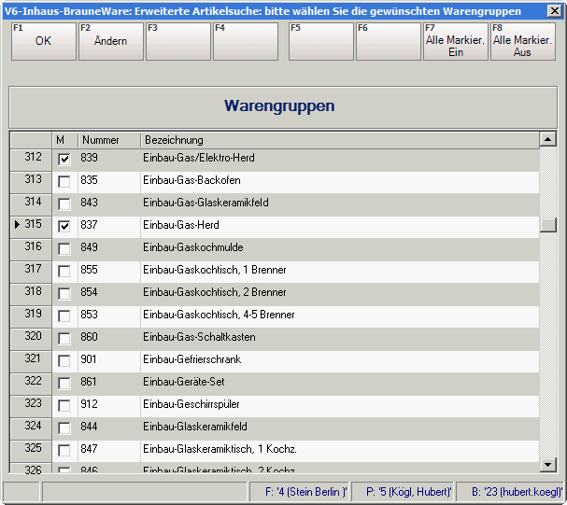567x505 pixels.
Task: Enable the Einbau-Geschirrspüler checkbox
Action: click(x=64, y=405)
